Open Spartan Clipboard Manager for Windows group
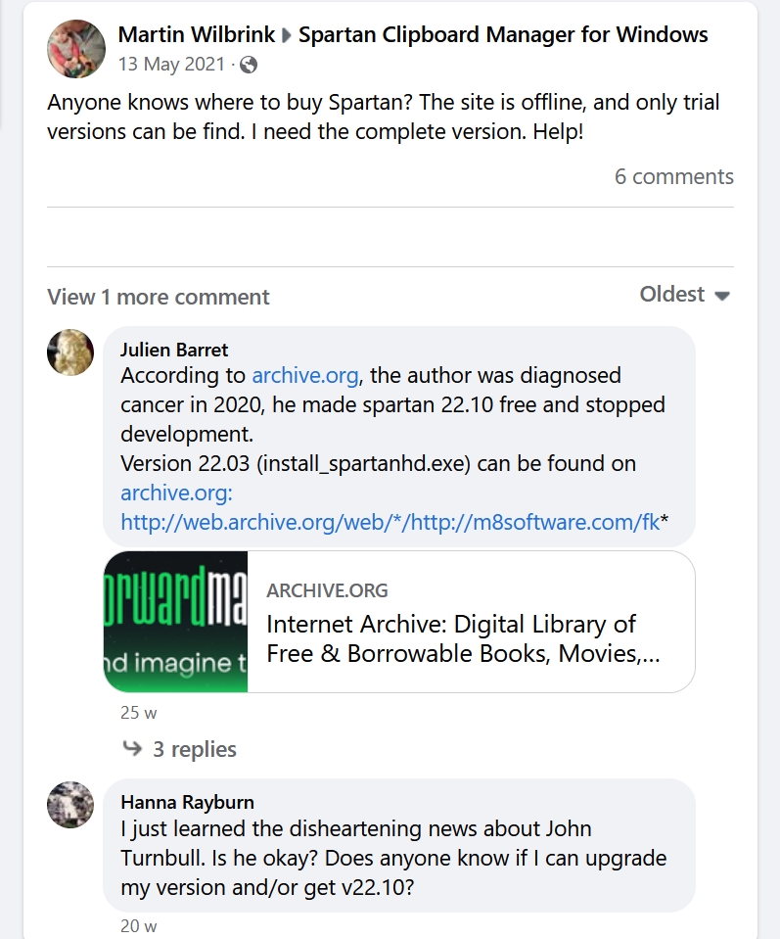This screenshot has width=780, height=939. tap(503, 34)
